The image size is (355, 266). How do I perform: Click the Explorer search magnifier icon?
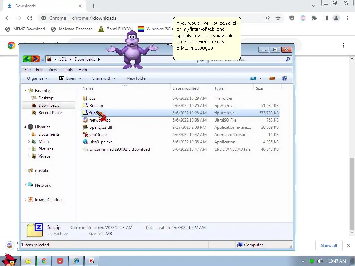coord(288,59)
